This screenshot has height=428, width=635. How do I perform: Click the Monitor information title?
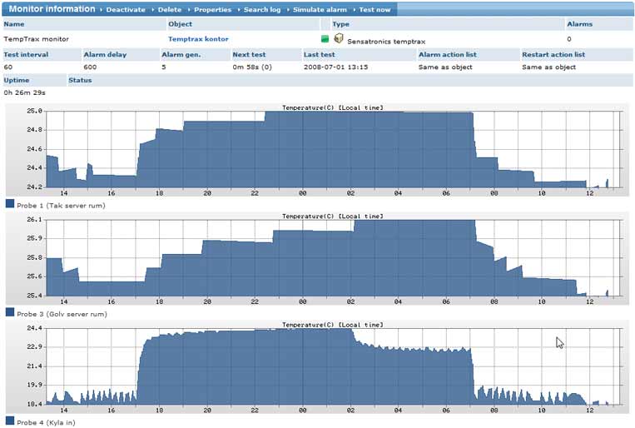point(52,9)
